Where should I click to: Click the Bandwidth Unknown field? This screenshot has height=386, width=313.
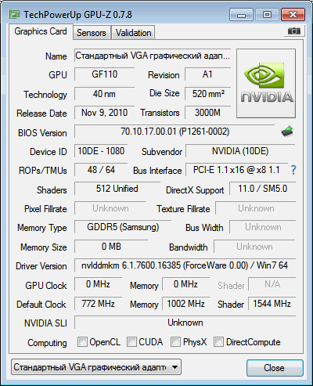click(x=254, y=247)
